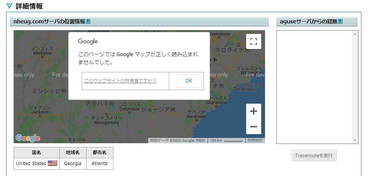The width and height of the screenshot is (369, 176).
Task: Click the United States flag icon
Action: click(52, 163)
